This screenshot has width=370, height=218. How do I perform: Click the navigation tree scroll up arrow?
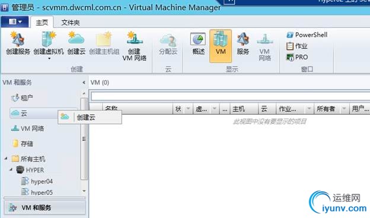tap(84, 94)
